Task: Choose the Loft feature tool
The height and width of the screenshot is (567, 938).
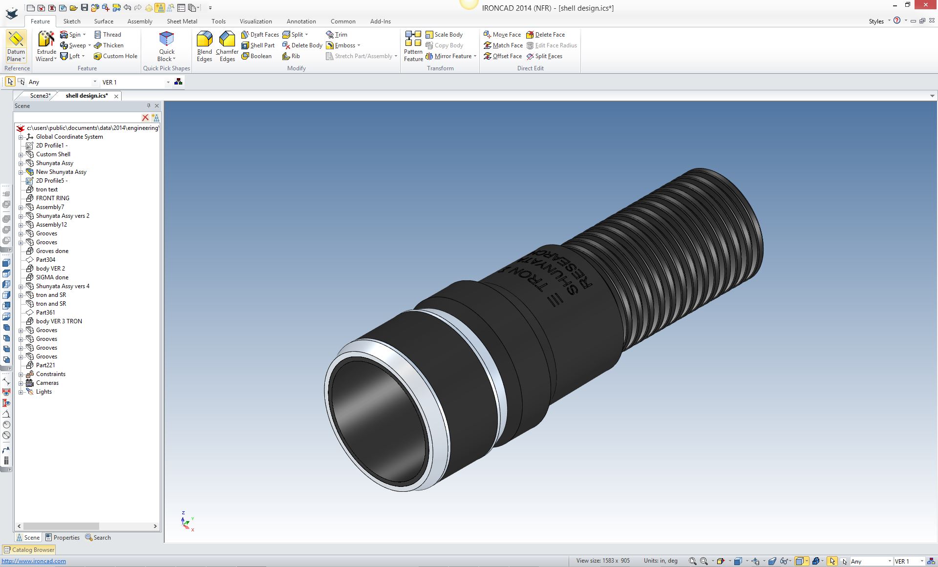Action: [x=72, y=56]
